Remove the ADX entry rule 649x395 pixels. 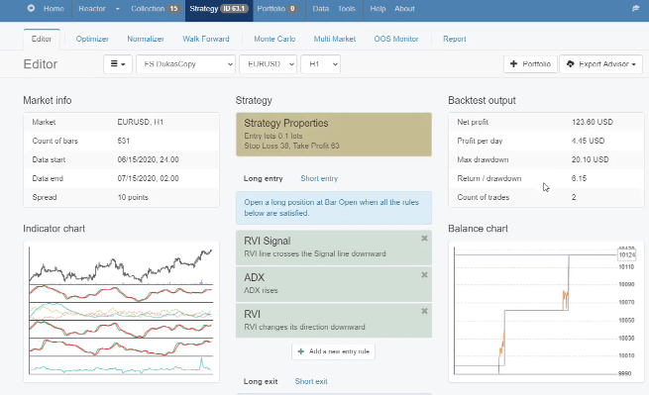pos(424,275)
